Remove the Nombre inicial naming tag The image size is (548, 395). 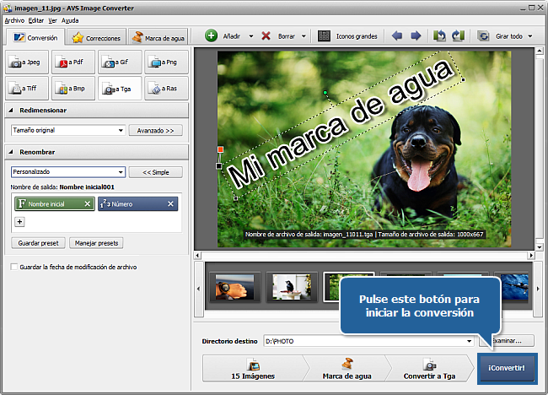(89, 204)
